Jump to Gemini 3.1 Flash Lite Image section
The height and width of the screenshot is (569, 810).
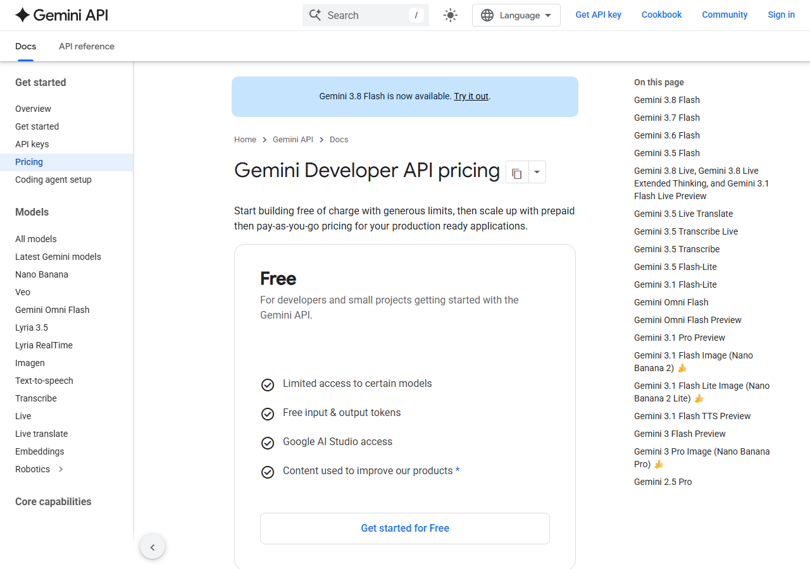point(702,392)
